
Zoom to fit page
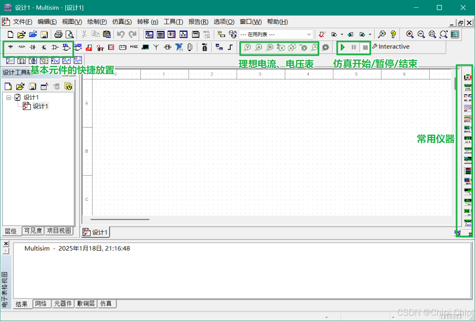[x=444, y=34]
